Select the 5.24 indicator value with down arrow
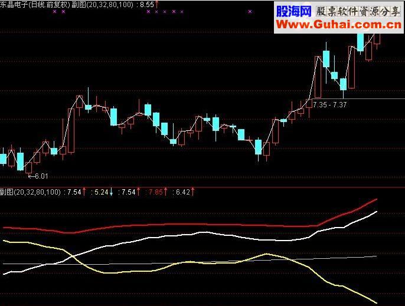 (102, 192)
